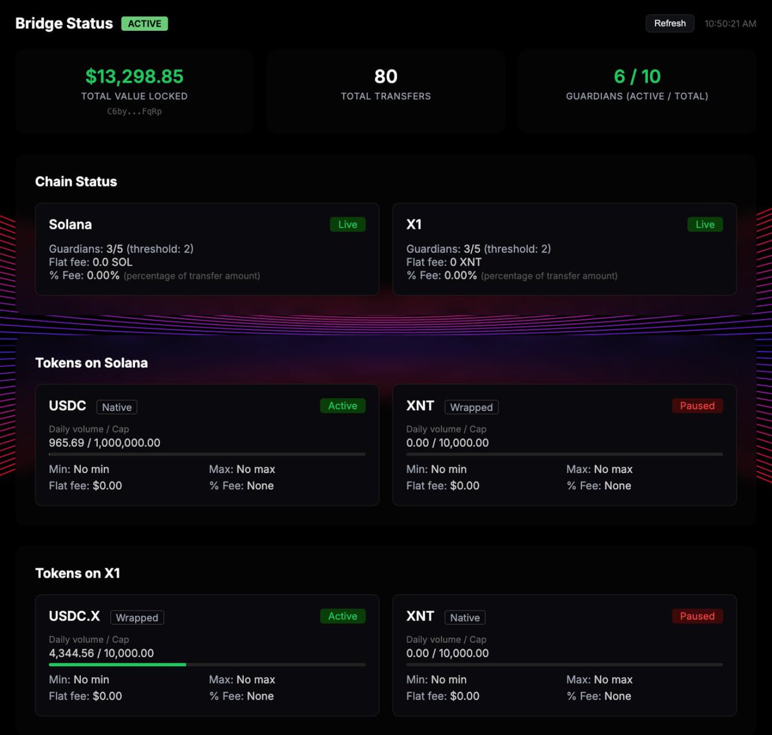Click the C6by...FqRp address
772x735 pixels.
pos(134,111)
